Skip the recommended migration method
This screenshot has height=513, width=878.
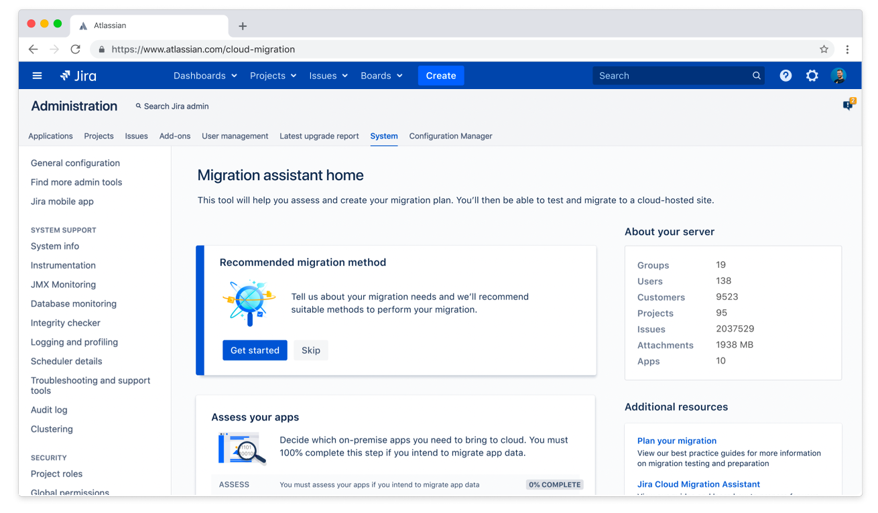(311, 350)
